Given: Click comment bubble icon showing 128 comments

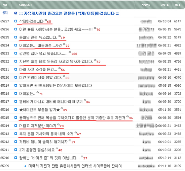Looking at the screenshot, I should point(70,52).
